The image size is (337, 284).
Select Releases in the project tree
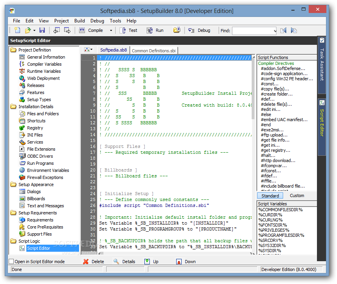36,85
